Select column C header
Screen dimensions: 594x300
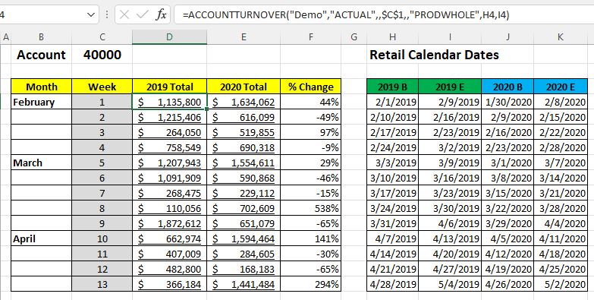point(102,36)
